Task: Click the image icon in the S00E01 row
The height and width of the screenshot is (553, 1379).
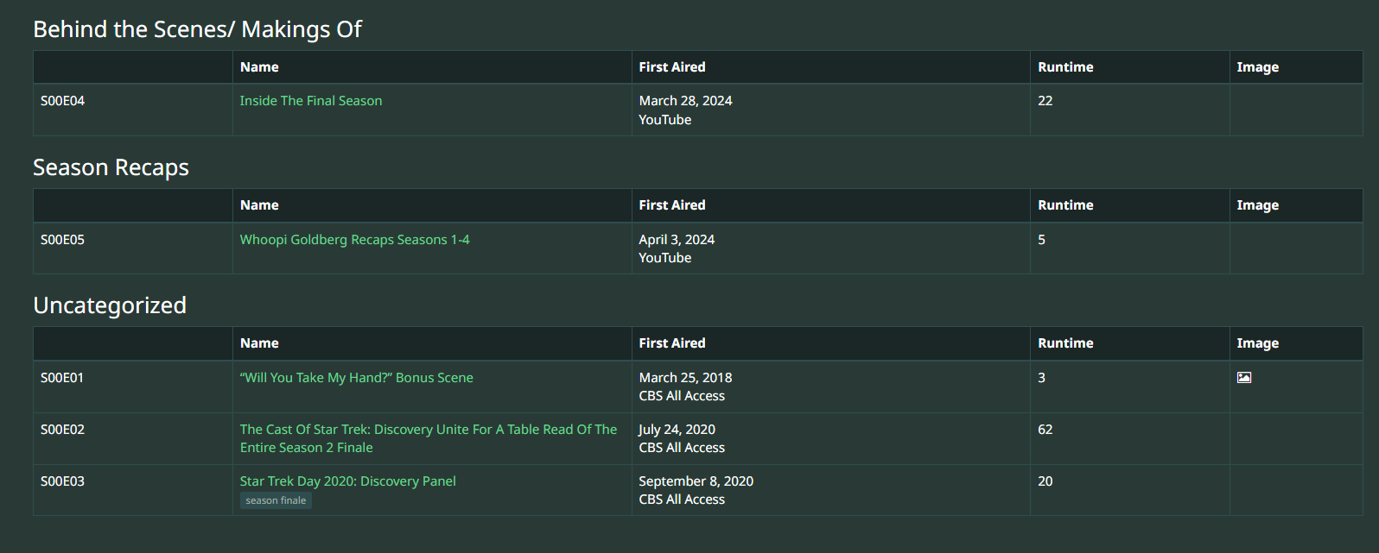Action: pyautogui.click(x=1244, y=377)
